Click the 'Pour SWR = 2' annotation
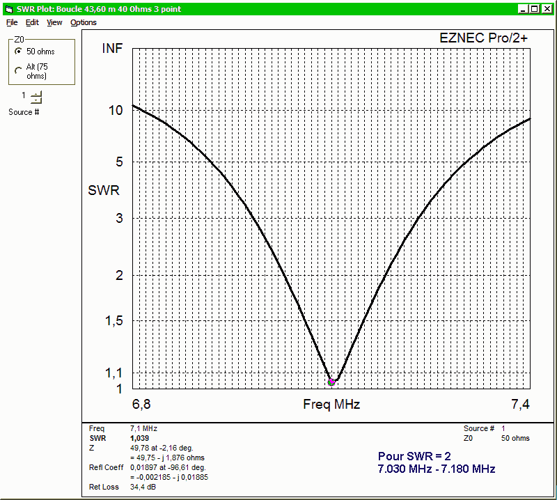 (x=414, y=456)
